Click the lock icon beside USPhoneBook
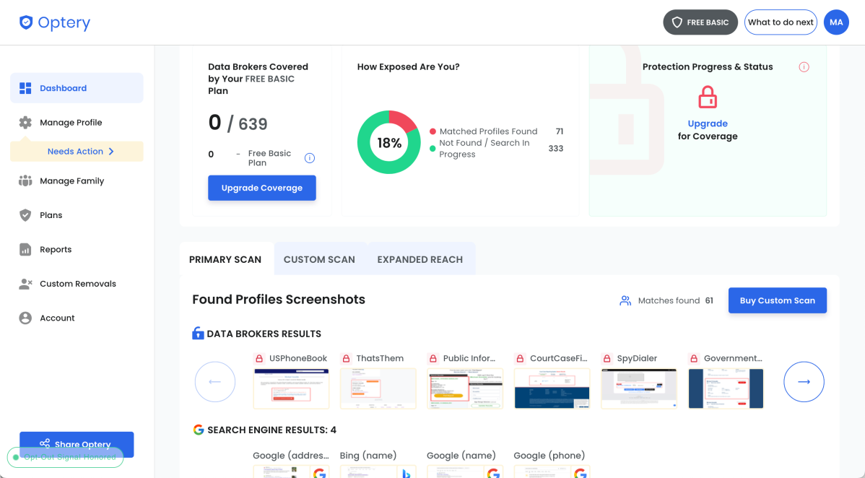Viewport: 865px width, 478px height. click(259, 358)
